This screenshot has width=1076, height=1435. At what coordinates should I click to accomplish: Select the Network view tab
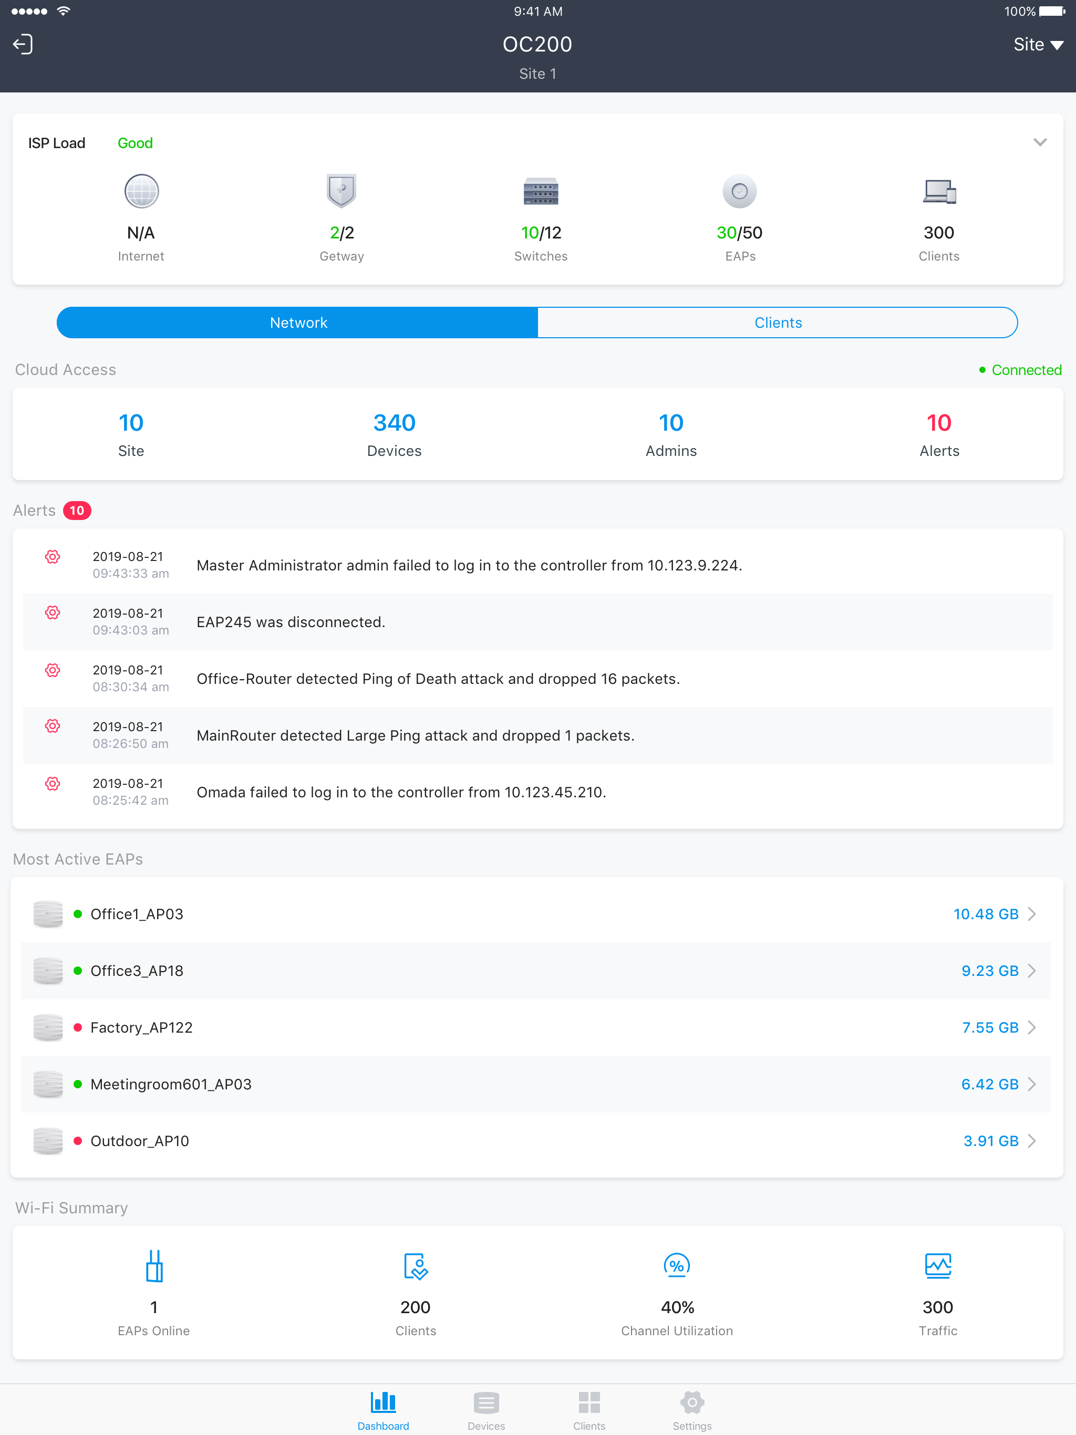coord(298,323)
